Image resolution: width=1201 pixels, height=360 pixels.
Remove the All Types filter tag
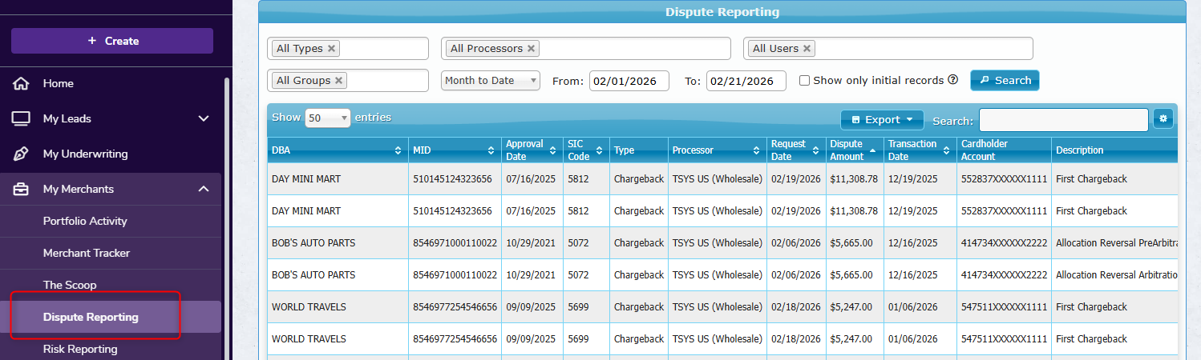[332, 49]
